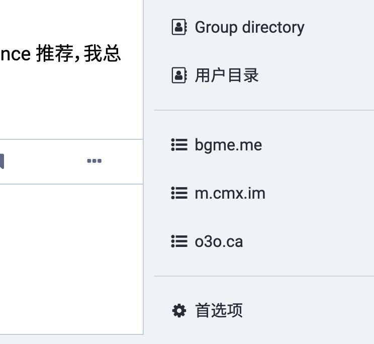Open the post's three-dot more menu
Screen dimensions: 374x344
pos(94,161)
